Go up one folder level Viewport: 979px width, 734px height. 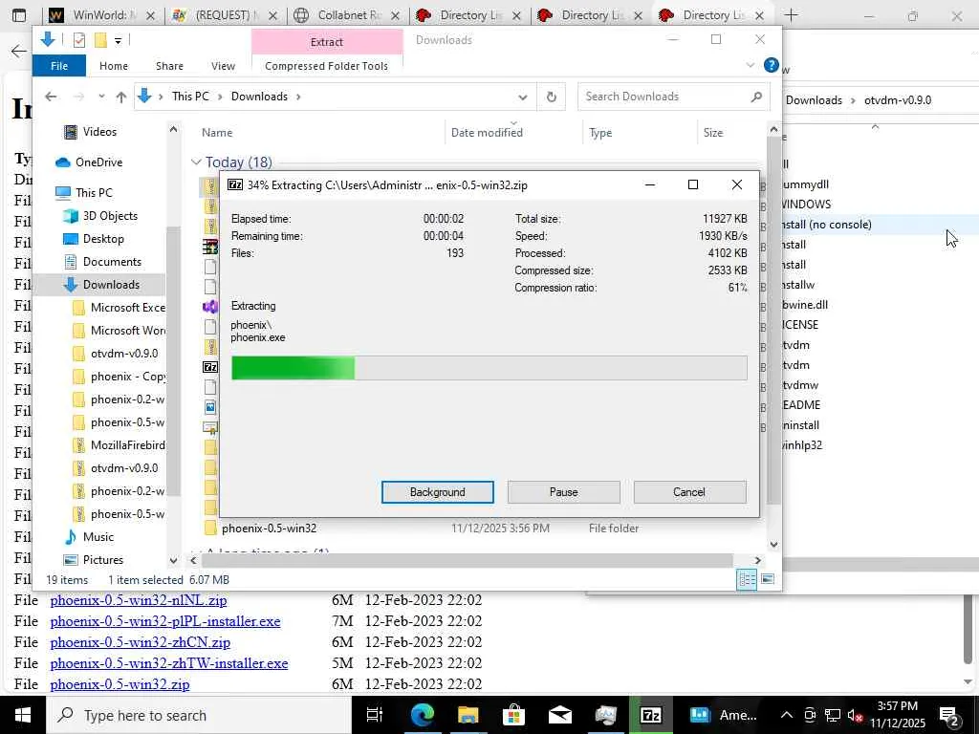click(121, 97)
